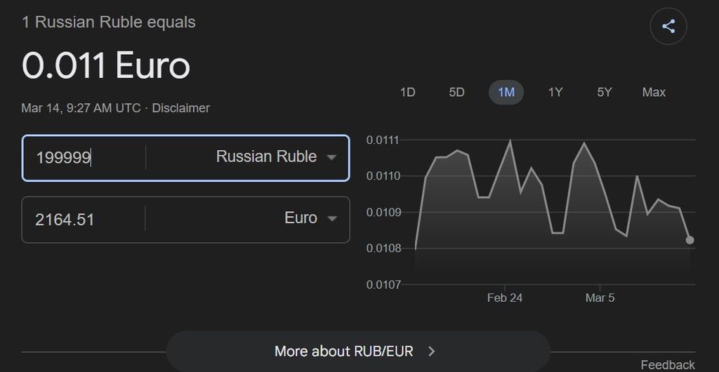
Task: Show the Max time range
Action: pyautogui.click(x=654, y=92)
